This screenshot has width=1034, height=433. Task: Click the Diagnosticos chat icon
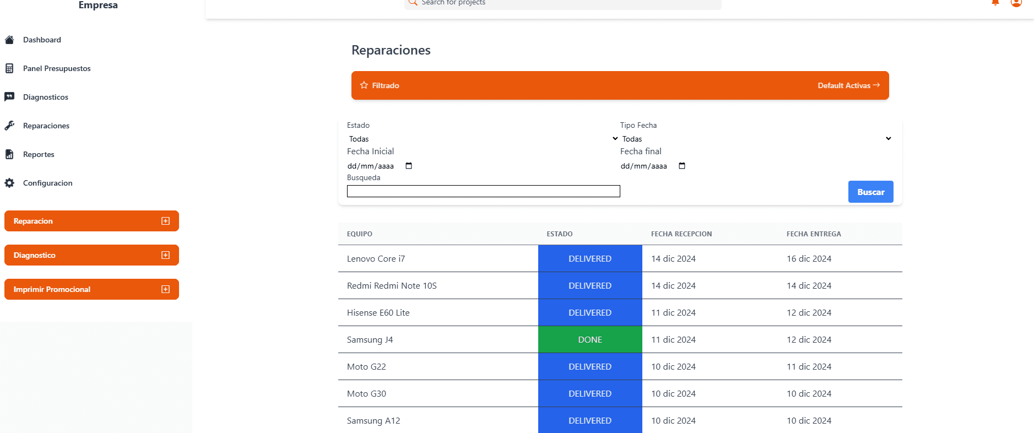click(x=9, y=97)
